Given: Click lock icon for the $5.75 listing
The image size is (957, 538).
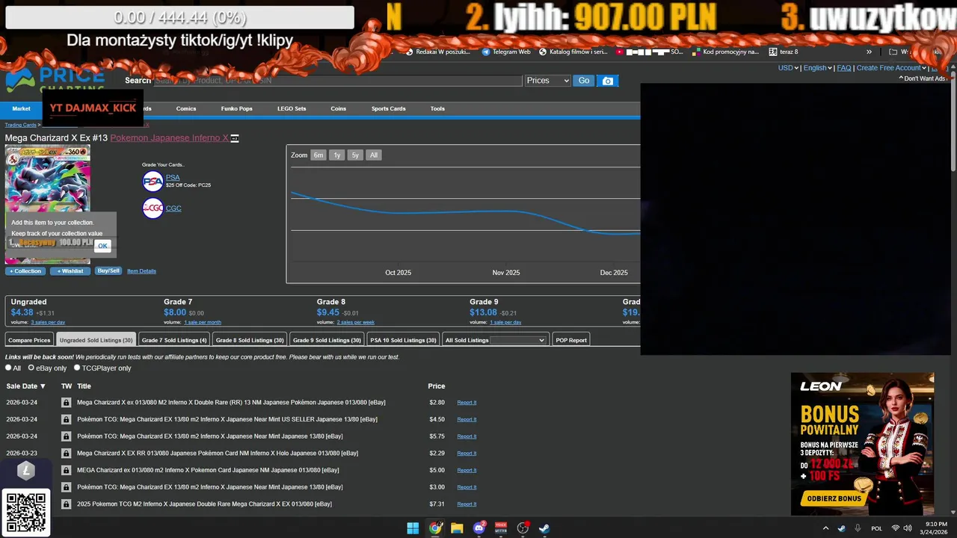Looking at the screenshot, I should (66, 436).
